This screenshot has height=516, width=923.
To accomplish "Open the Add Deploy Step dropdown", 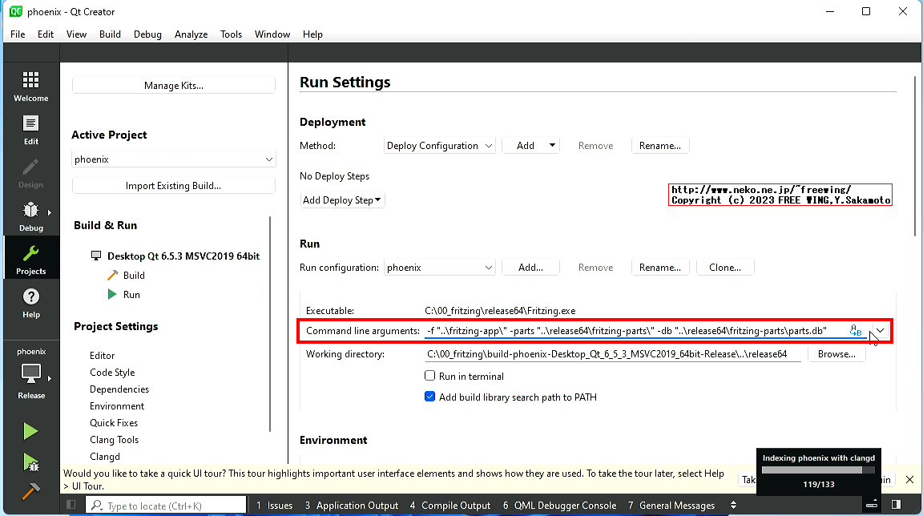I will point(342,200).
